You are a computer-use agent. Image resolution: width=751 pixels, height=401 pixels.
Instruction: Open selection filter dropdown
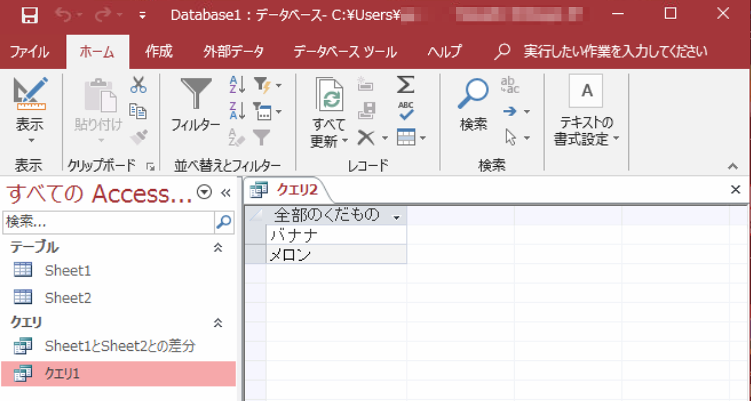click(x=267, y=85)
